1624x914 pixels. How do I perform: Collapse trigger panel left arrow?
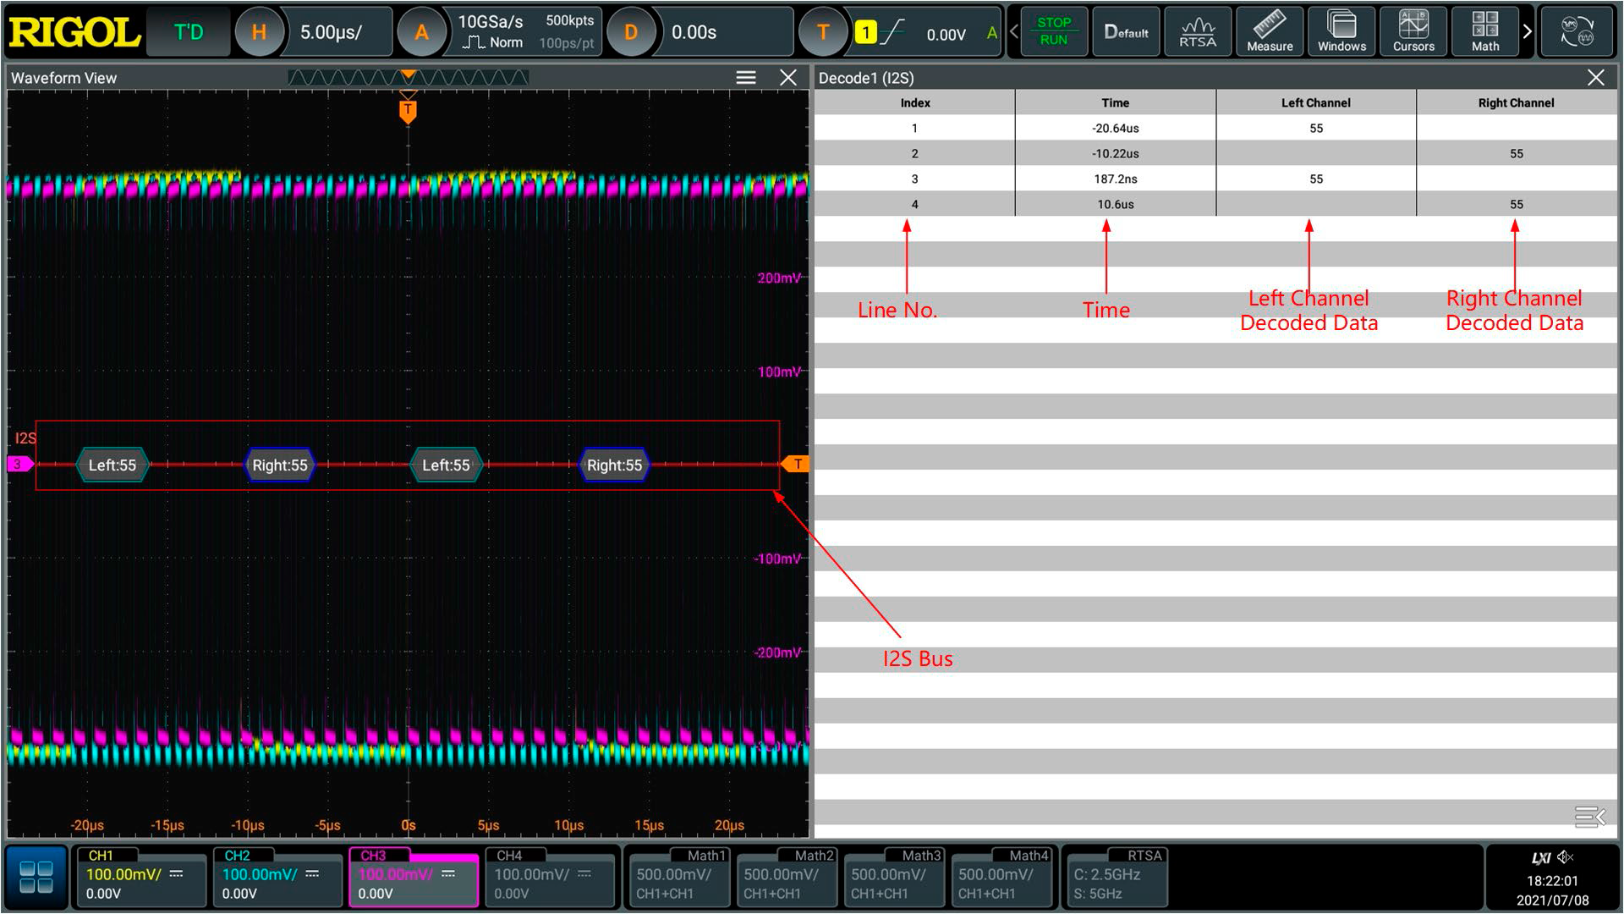coord(1014,32)
